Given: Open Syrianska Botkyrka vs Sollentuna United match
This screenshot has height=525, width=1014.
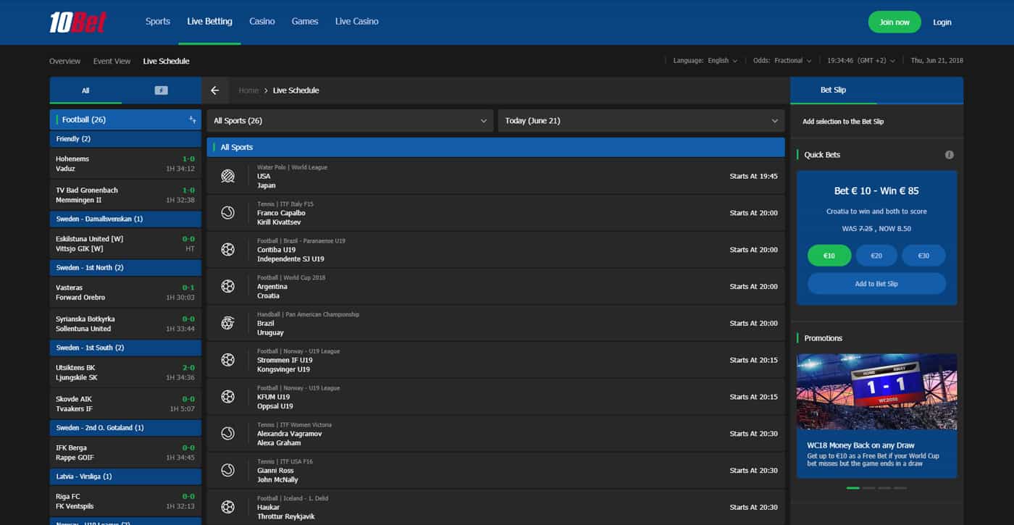Looking at the screenshot, I should tap(125, 324).
